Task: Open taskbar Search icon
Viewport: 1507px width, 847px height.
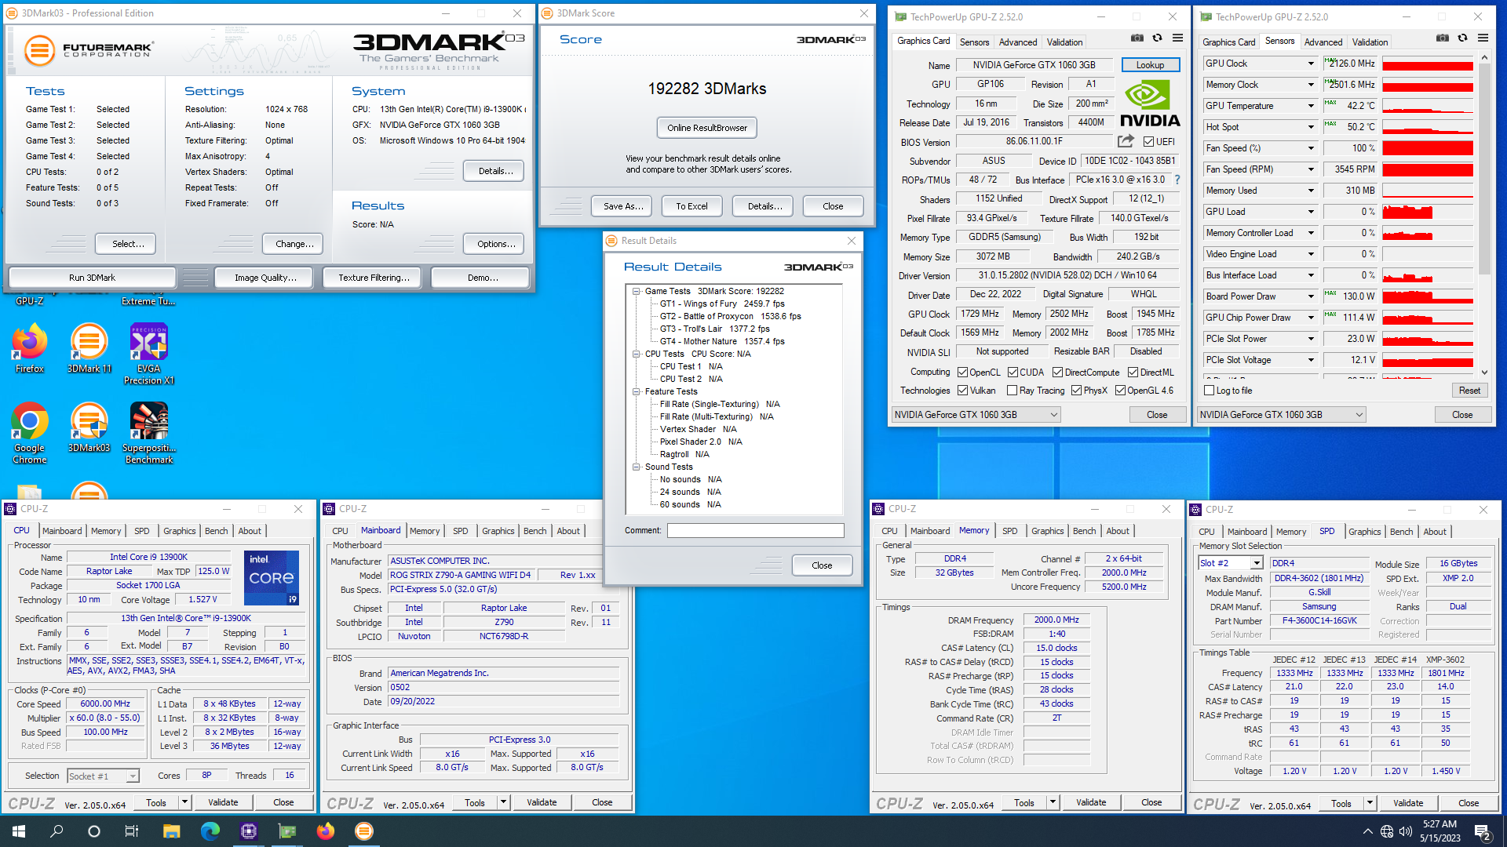Action: (x=57, y=831)
